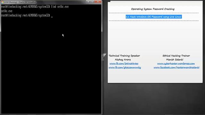Viewport: 205px width, 115px height.
Task: Click the terminal prompt cursor line
Action: 27,16
